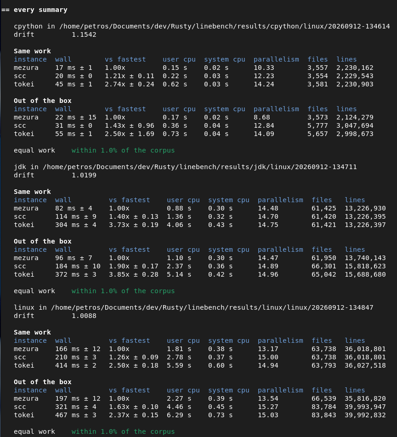Image resolution: width=397 pixels, height=437 pixels.
Task: Click wall time '114 ms ± 9'
Action: click(x=76, y=216)
